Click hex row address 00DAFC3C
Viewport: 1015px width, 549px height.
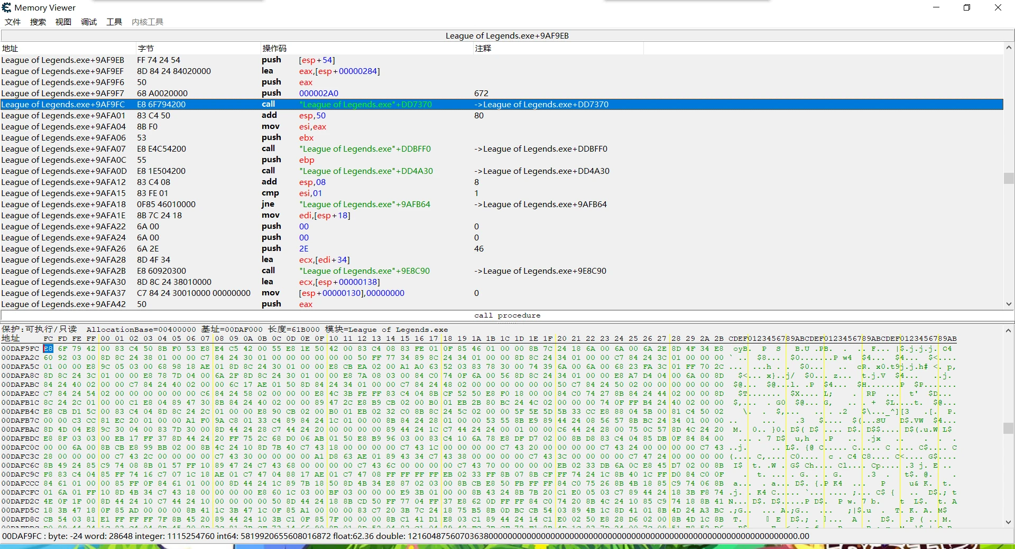(x=20, y=456)
